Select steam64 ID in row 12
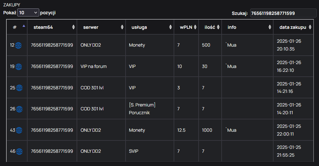319x166 pixels. pyautogui.click(x=52, y=45)
